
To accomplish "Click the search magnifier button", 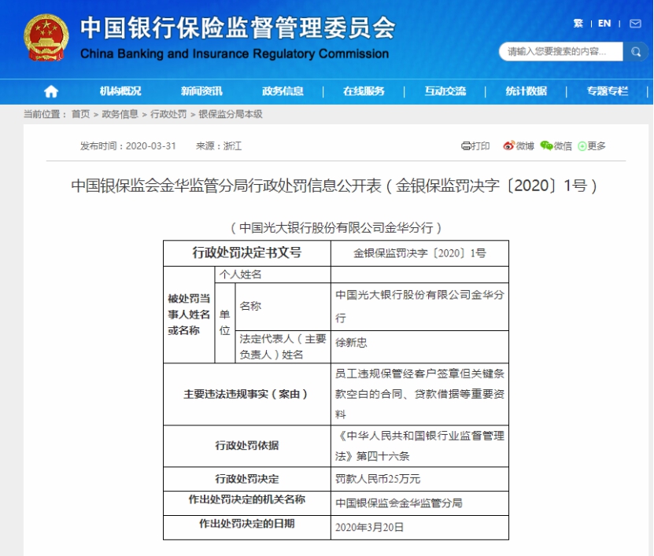I will coord(635,52).
